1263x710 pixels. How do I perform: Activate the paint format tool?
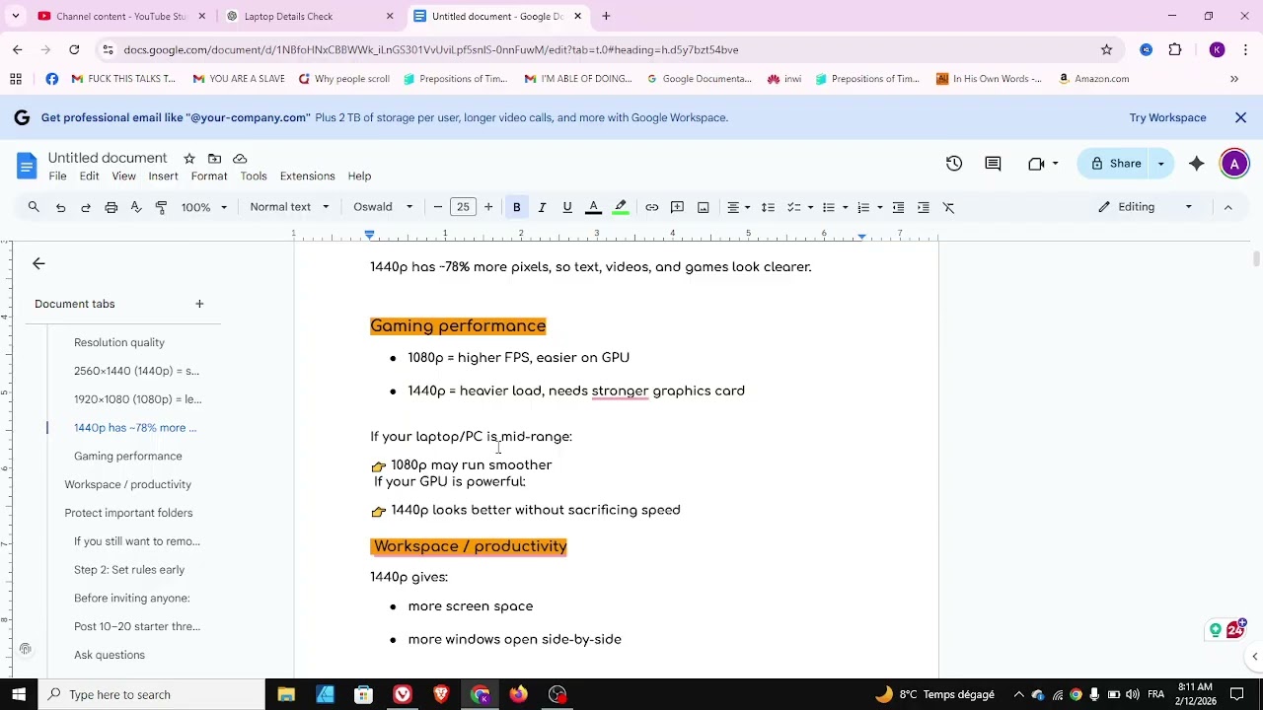(x=161, y=207)
